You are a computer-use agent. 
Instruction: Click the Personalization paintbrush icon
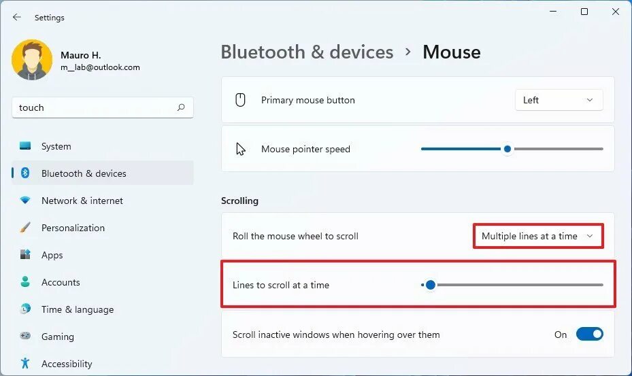pyautogui.click(x=25, y=228)
